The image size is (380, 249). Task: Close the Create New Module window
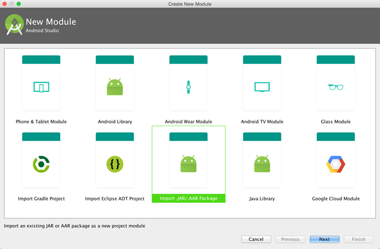4,4
